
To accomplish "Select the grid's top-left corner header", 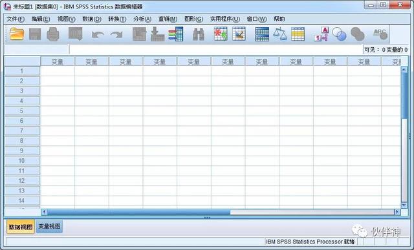I will click(23, 61).
